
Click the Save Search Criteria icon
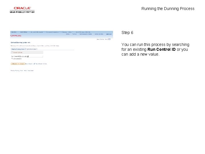(x=34, y=64)
